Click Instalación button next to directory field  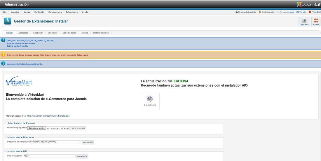[88, 142]
